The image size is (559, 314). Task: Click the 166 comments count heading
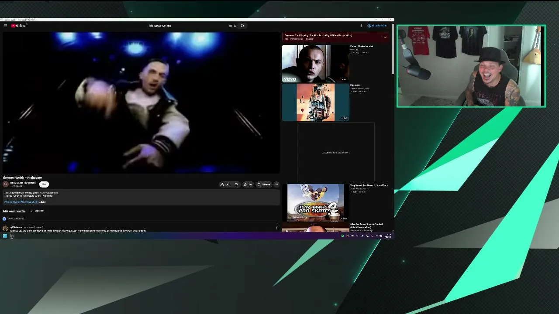14,211
